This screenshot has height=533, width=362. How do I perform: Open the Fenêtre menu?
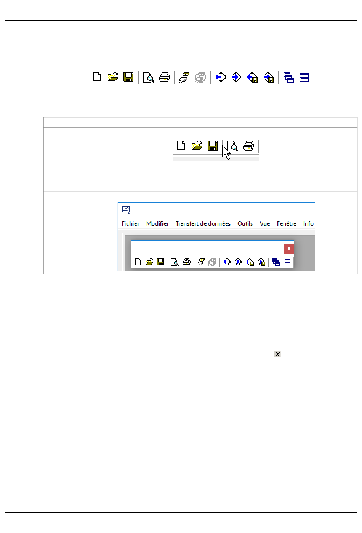287,223
